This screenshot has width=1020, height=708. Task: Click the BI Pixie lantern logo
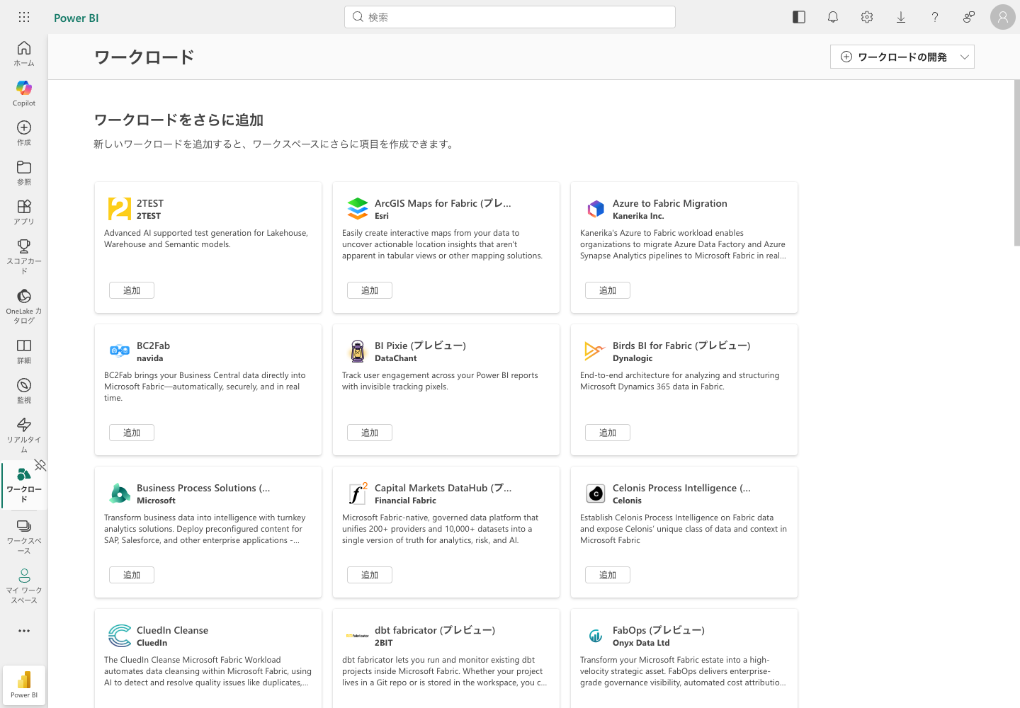(358, 351)
